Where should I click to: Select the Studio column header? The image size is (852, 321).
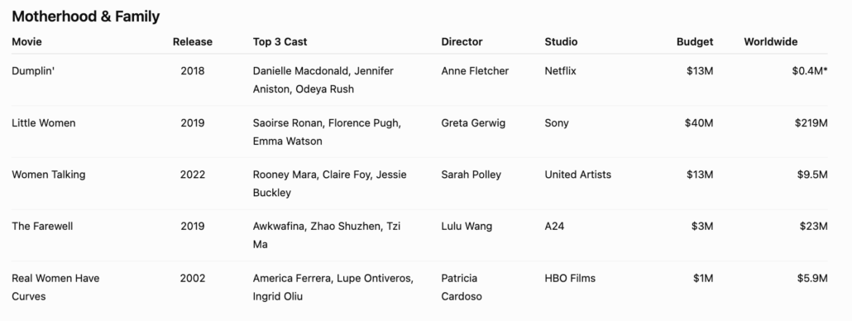point(562,42)
